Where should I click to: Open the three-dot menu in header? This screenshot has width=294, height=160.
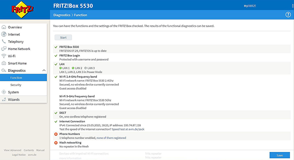(293, 6)
